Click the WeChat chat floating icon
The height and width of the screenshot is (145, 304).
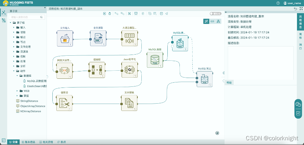(298, 104)
